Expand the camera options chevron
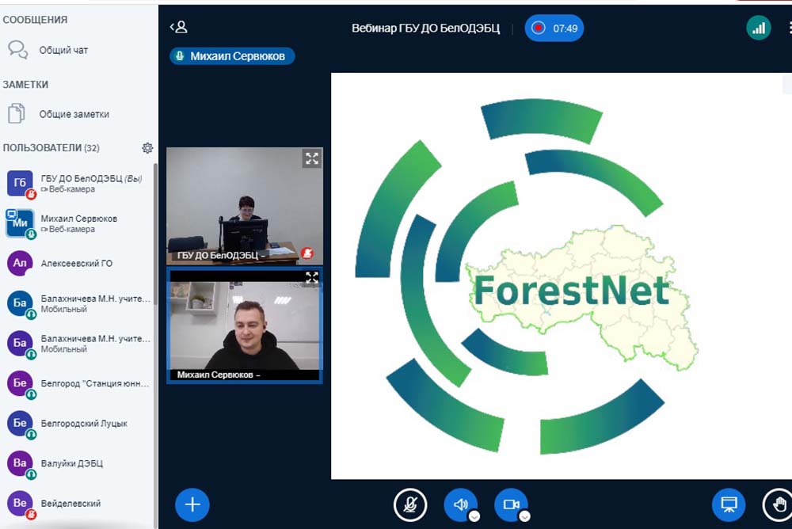 (x=524, y=516)
